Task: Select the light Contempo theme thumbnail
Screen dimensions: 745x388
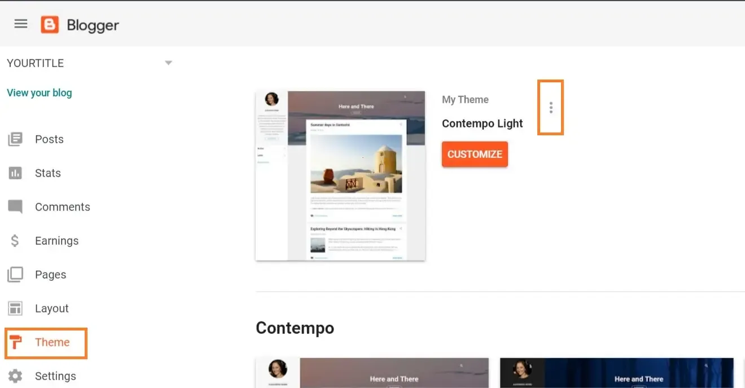Action: click(372, 373)
